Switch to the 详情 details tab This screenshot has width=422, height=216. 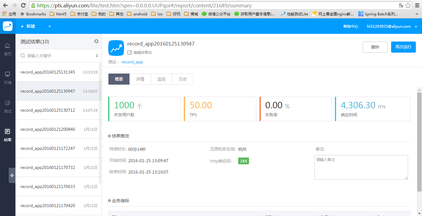coord(140,79)
